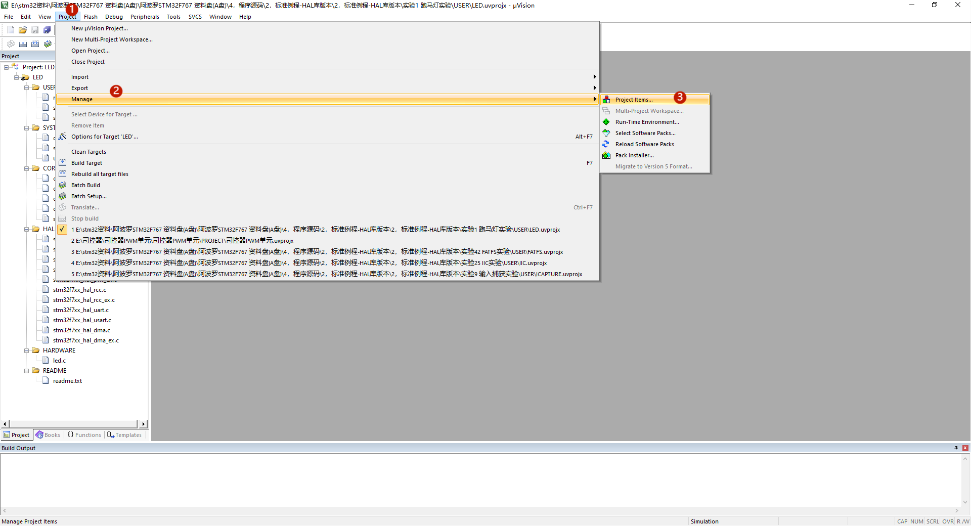Click the project tree horizontal scrollbar track

point(73,424)
